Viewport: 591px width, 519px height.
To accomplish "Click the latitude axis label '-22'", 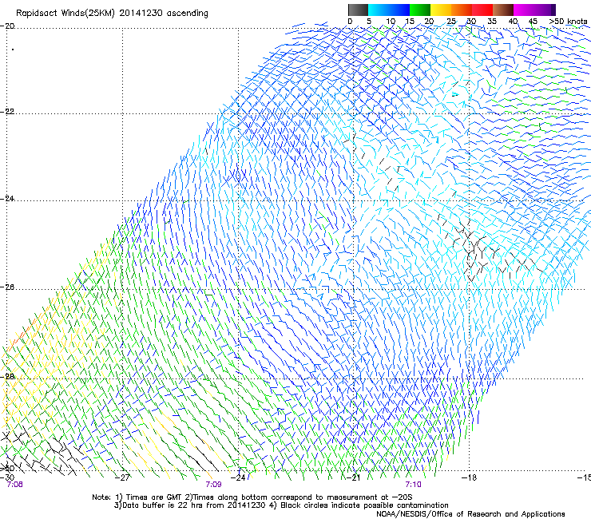I will [x=7, y=112].
